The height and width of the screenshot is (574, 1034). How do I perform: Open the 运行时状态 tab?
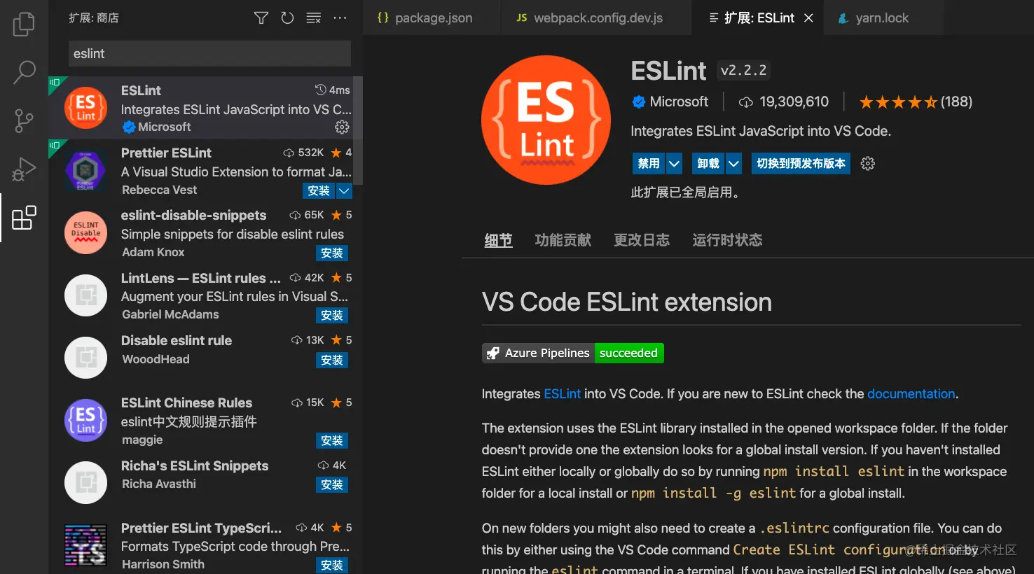coord(727,240)
